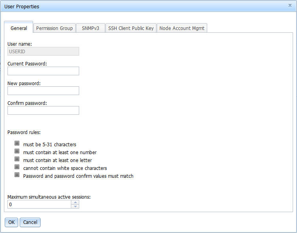297x233 pixels.
Task: Click the User name field showing USERID
Action: 43,51
